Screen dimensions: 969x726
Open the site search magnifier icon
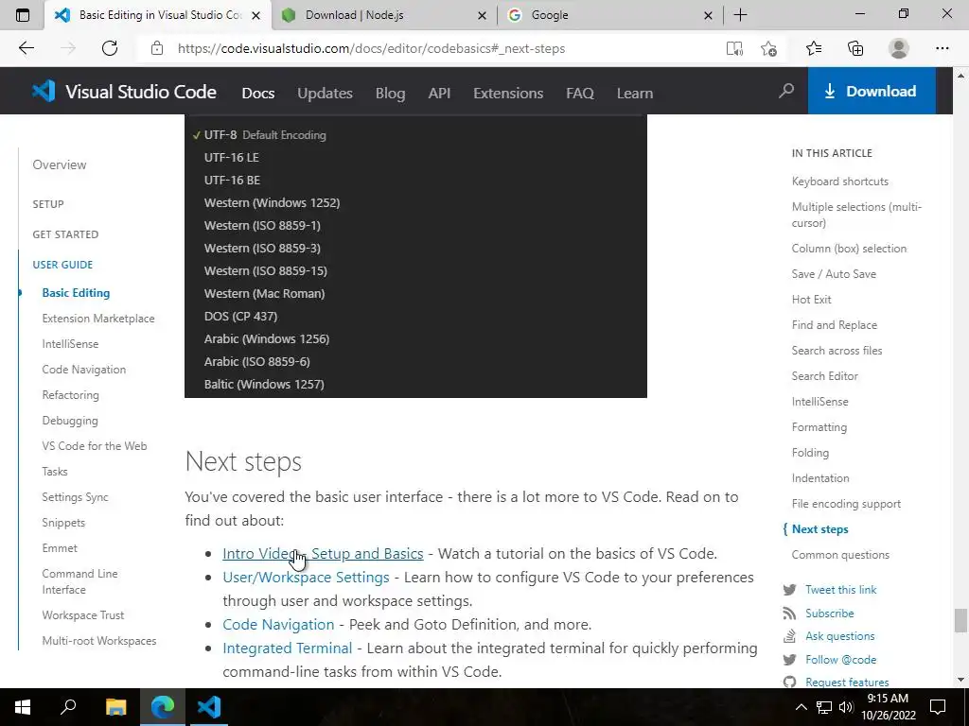point(786,92)
